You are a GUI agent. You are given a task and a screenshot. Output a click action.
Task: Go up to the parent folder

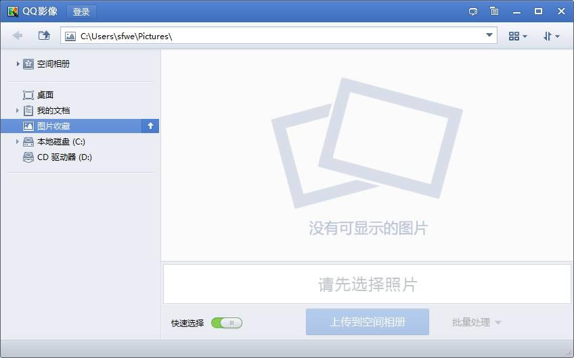click(44, 35)
